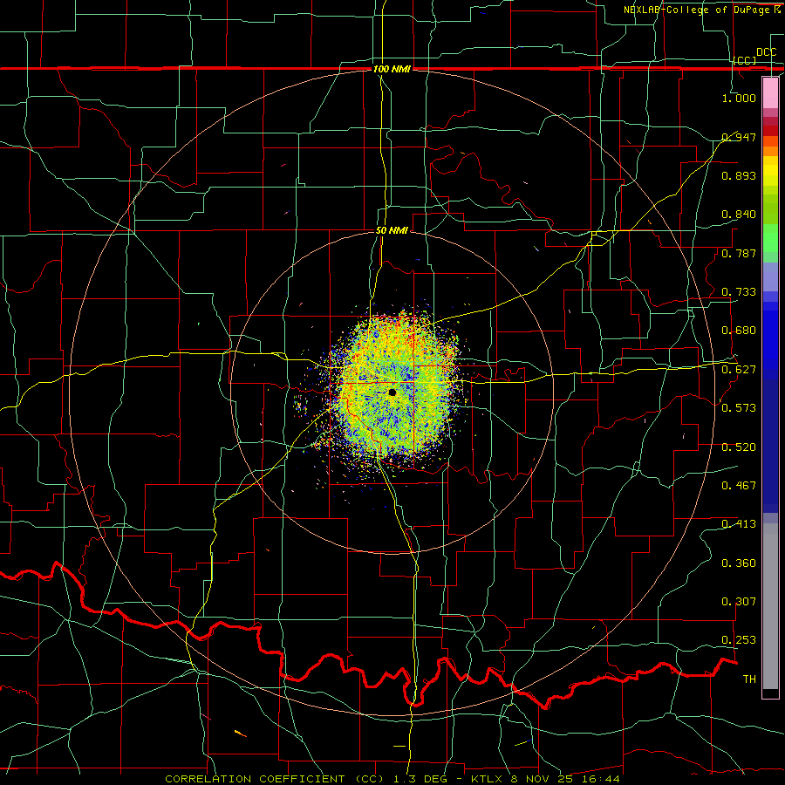This screenshot has width=785, height=785.
Task: Click the 0.520 scale value
Action: [739, 447]
